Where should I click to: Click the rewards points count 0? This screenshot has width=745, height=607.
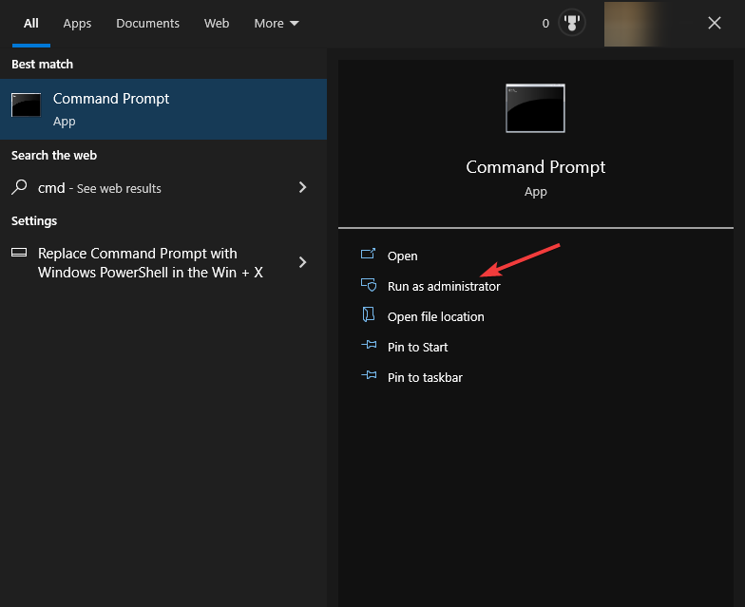(x=545, y=23)
